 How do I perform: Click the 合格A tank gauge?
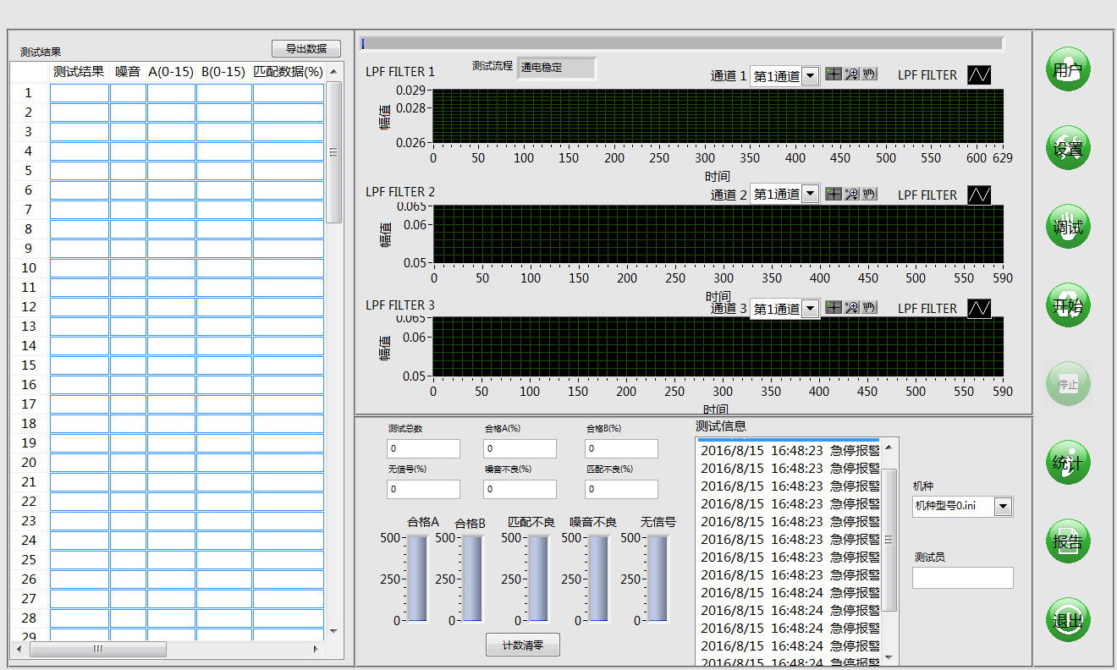pos(417,579)
